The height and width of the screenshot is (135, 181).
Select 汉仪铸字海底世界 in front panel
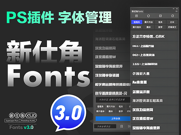154,128
